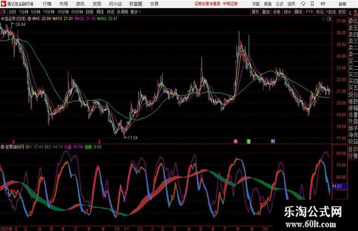
Task: Click the diamond icon at chart top right
Action: click(323, 19)
